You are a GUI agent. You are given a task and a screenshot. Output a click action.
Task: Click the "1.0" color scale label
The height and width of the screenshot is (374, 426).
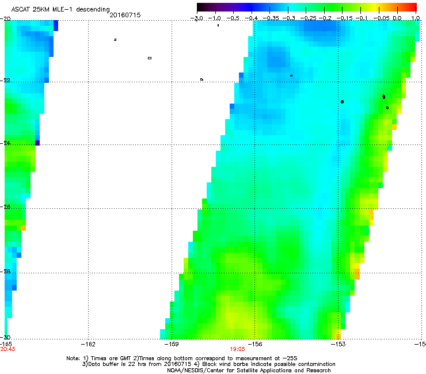coord(416,18)
